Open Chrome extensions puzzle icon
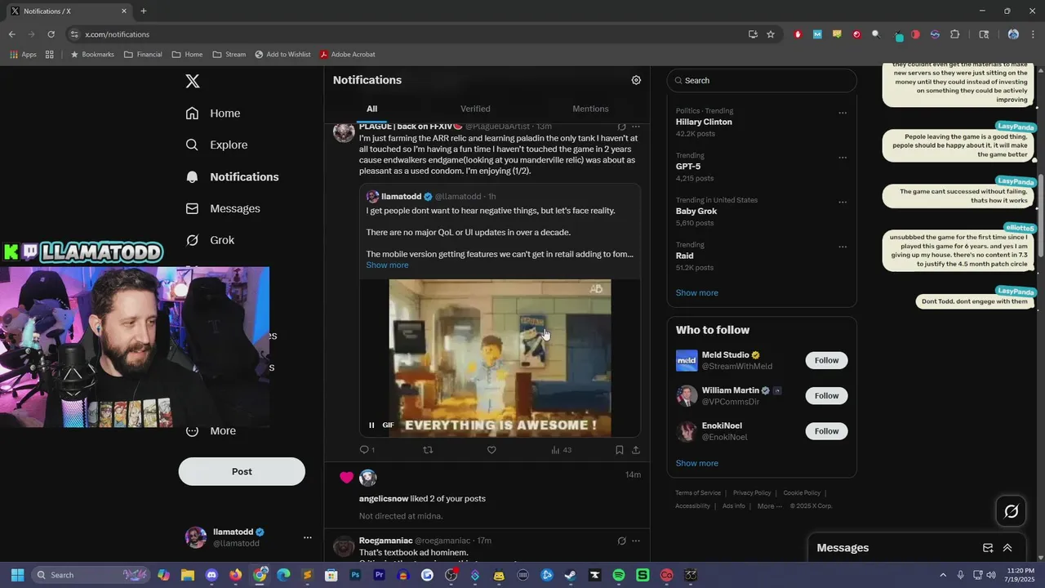1045x588 pixels. click(x=955, y=34)
